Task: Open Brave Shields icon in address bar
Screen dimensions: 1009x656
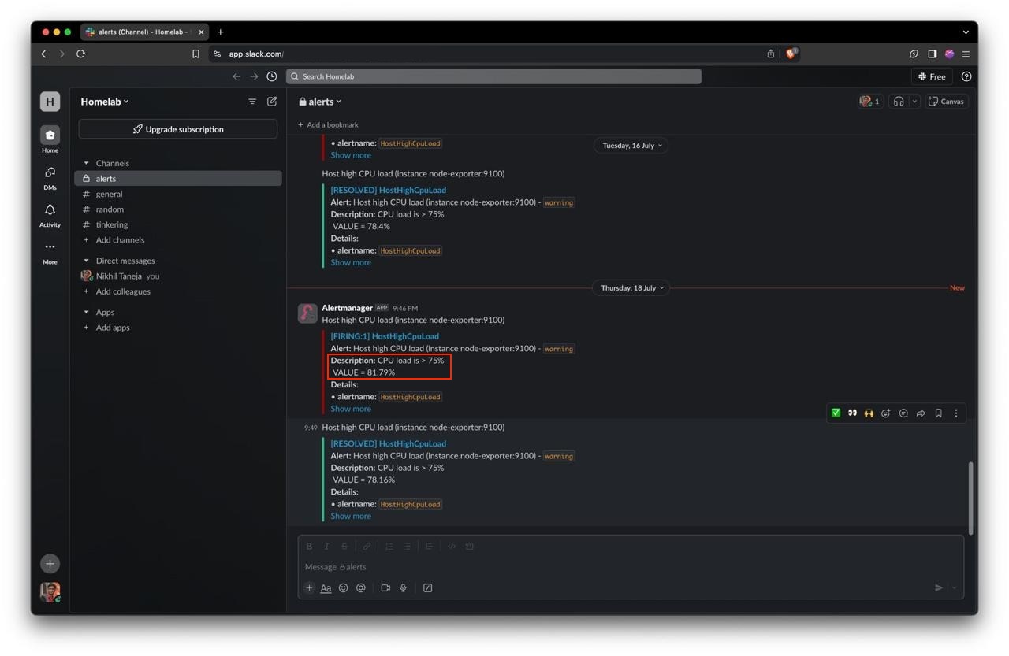Action: click(x=791, y=54)
